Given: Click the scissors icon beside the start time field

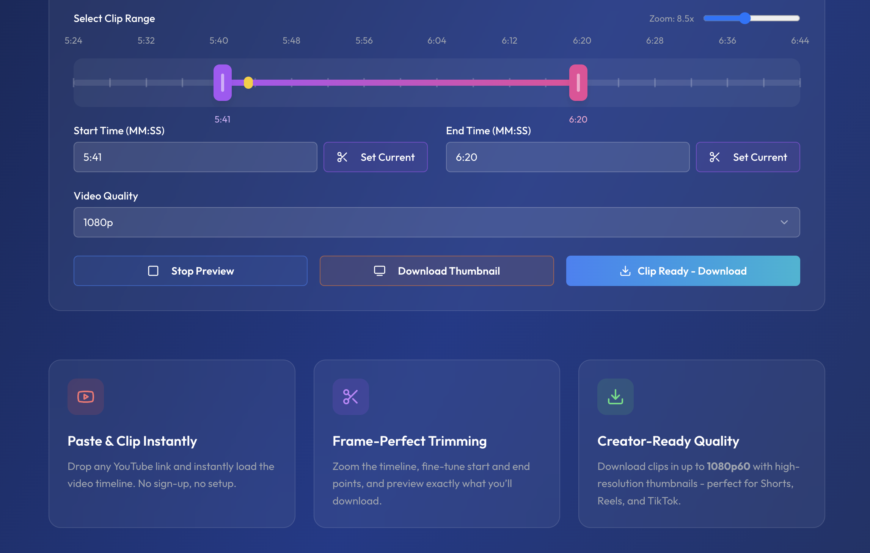Looking at the screenshot, I should click(342, 157).
